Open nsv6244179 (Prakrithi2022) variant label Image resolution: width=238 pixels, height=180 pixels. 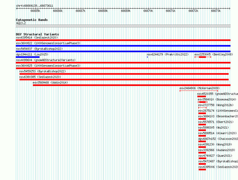(x=168, y=54)
